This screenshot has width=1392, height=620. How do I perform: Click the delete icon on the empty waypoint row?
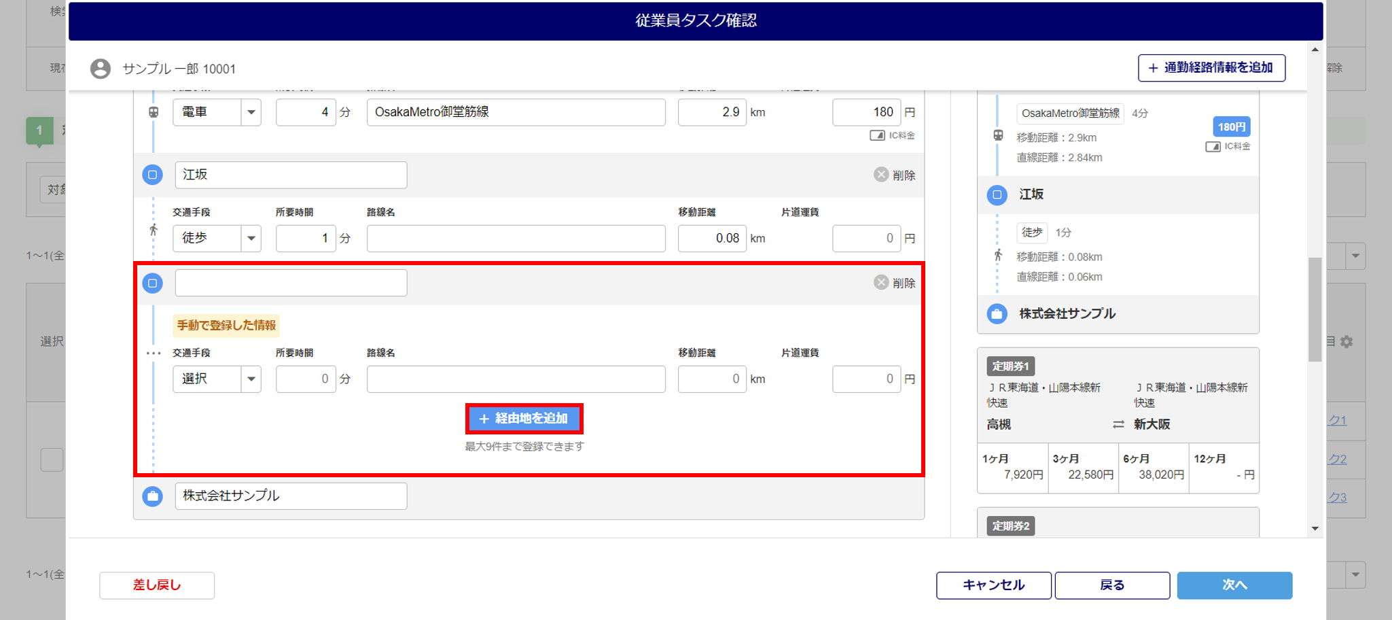pyautogui.click(x=881, y=283)
